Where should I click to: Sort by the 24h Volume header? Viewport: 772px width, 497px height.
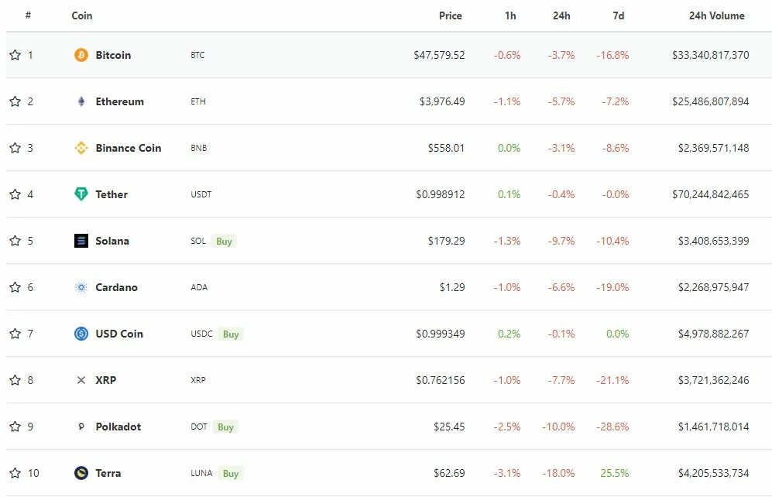pos(716,15)
